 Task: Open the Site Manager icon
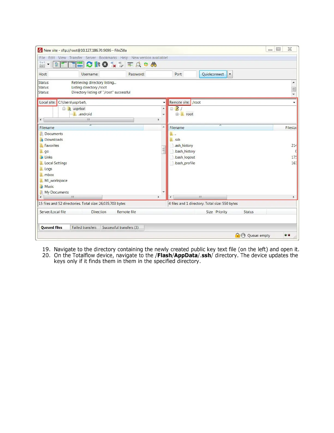42,65
